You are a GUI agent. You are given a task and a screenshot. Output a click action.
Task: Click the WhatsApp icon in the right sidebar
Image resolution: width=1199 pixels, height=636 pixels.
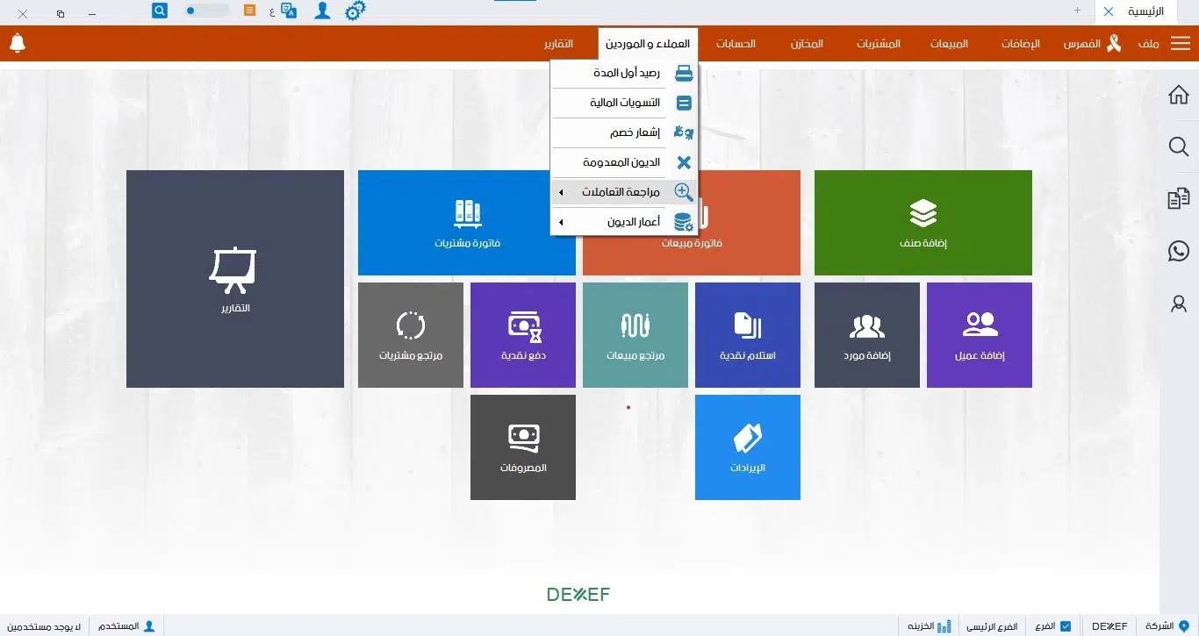click(x=1178, y=251)
